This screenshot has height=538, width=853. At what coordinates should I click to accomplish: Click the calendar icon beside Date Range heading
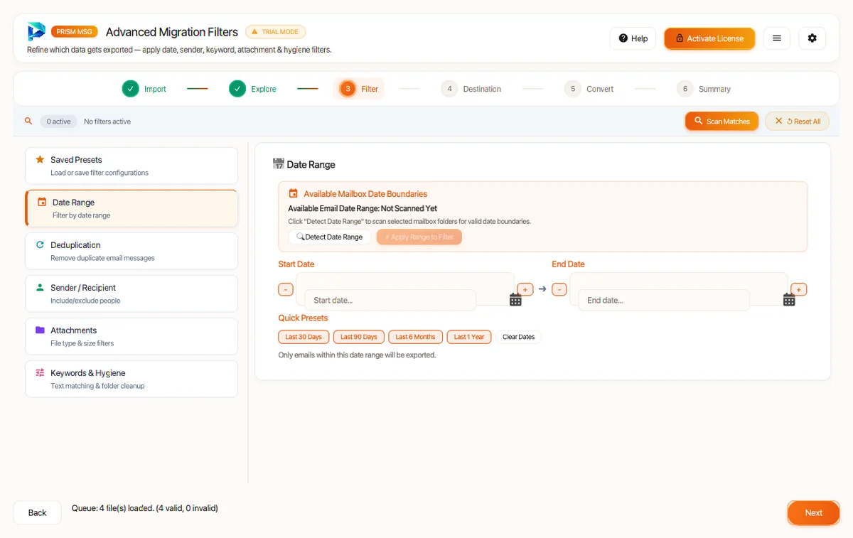pos(278,164)
